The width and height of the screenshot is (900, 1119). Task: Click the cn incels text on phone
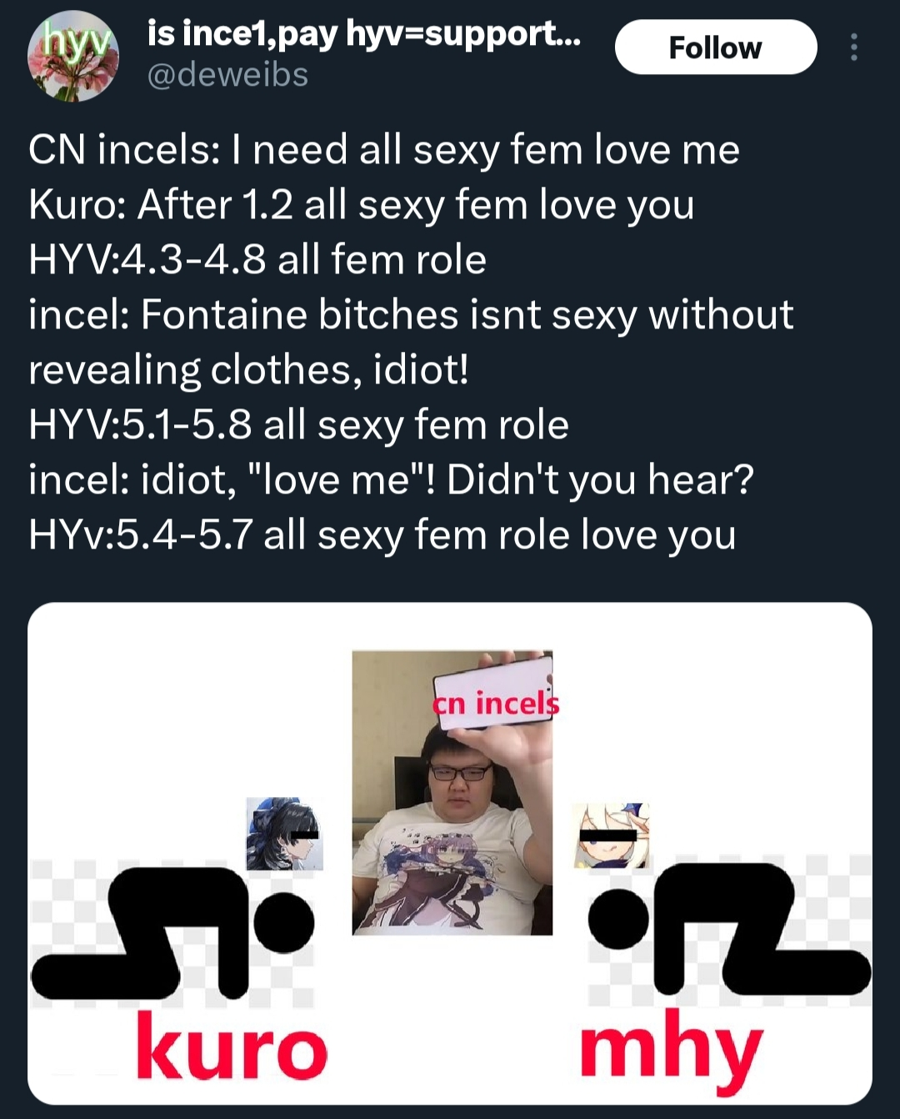[x=496, y=704]
